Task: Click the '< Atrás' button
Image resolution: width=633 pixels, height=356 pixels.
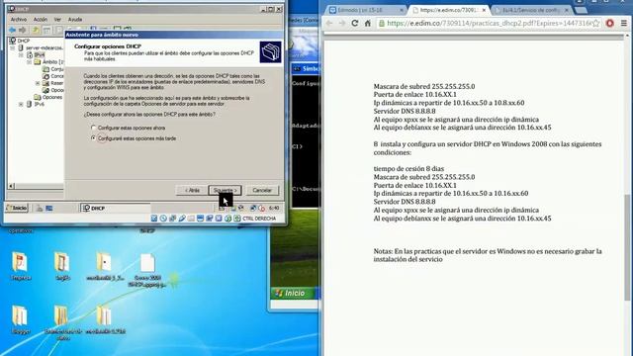Action: pyautogui.click(x=192, y=190)
